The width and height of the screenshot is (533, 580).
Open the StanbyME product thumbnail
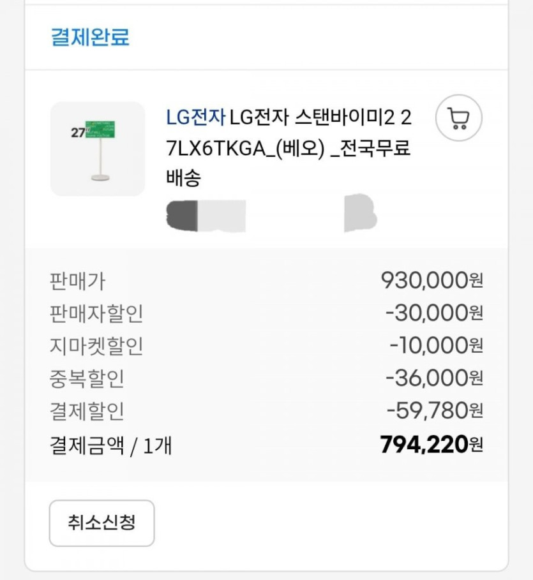(98, 149)
